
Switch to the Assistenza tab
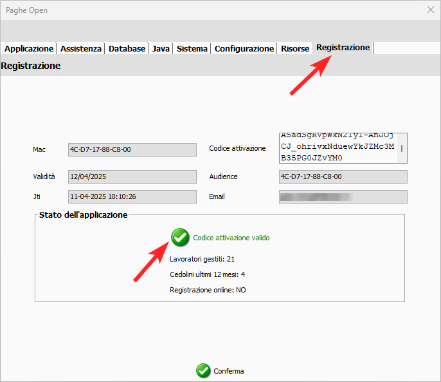(x=81, y=48)
